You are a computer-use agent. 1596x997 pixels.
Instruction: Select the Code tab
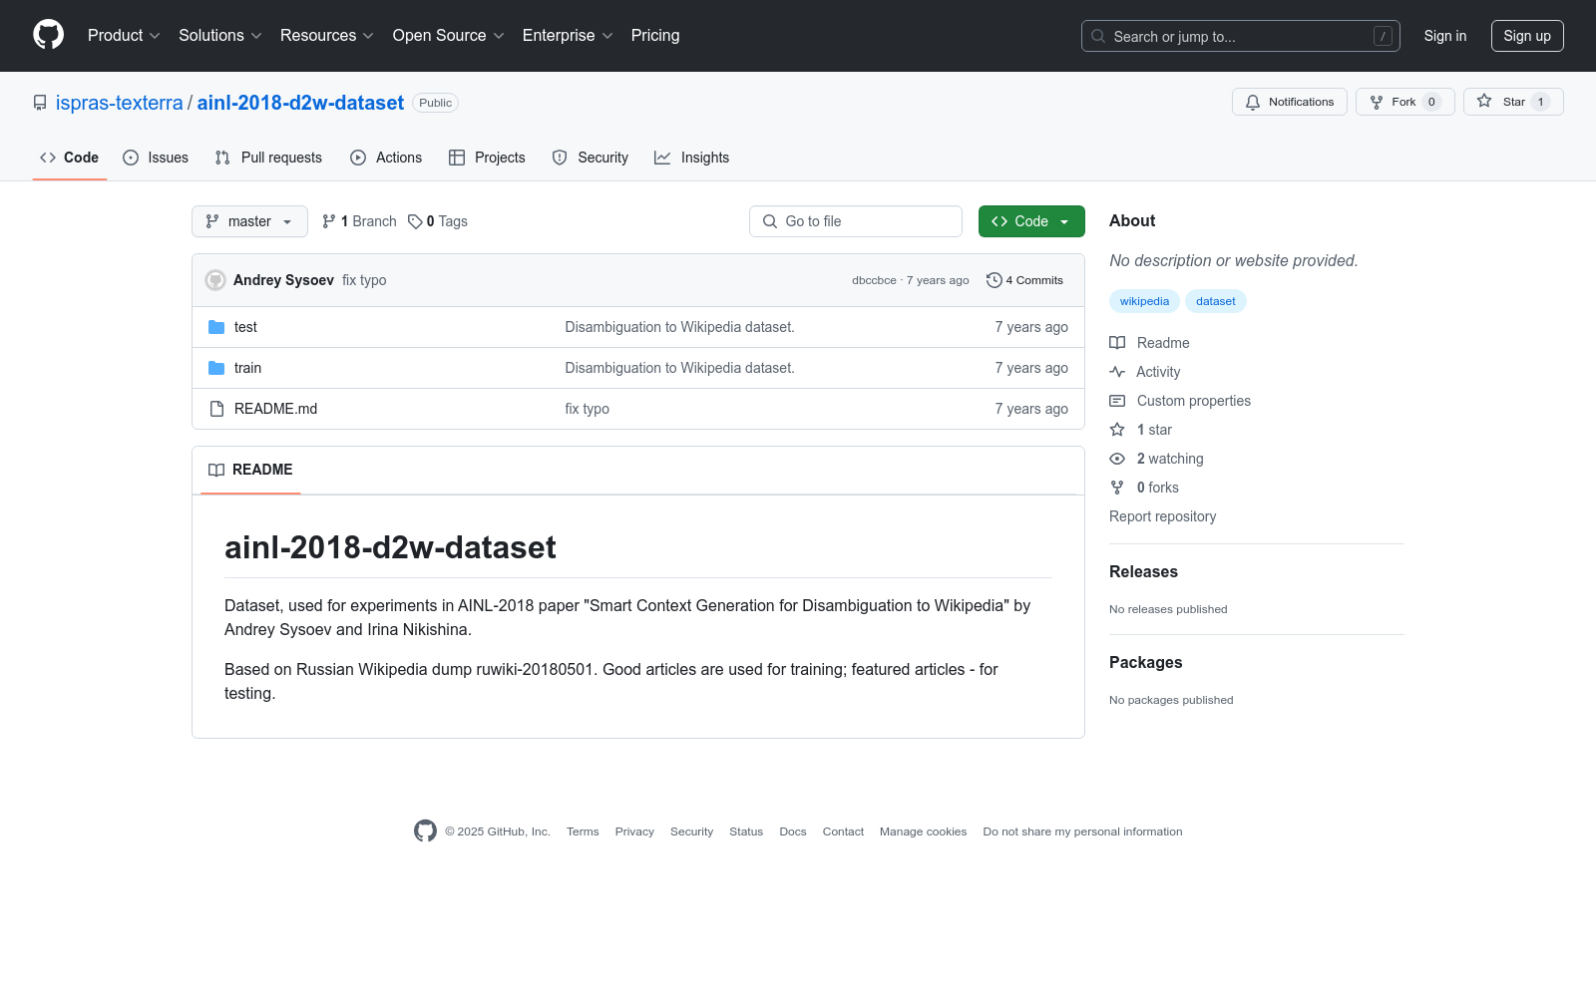(x=70, y=158)
